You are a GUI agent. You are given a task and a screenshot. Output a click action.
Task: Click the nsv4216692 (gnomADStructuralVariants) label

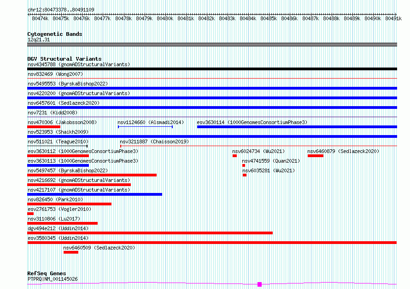(79, 180)
